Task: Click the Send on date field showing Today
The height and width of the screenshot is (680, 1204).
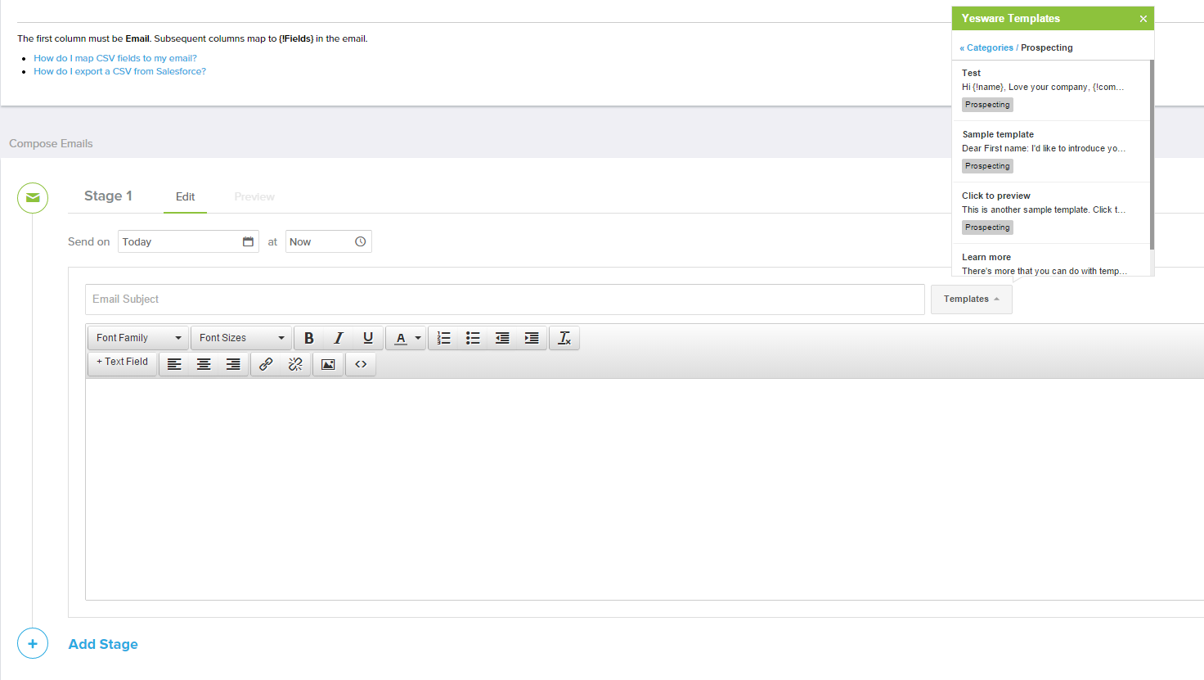Action: pos(188,241)
